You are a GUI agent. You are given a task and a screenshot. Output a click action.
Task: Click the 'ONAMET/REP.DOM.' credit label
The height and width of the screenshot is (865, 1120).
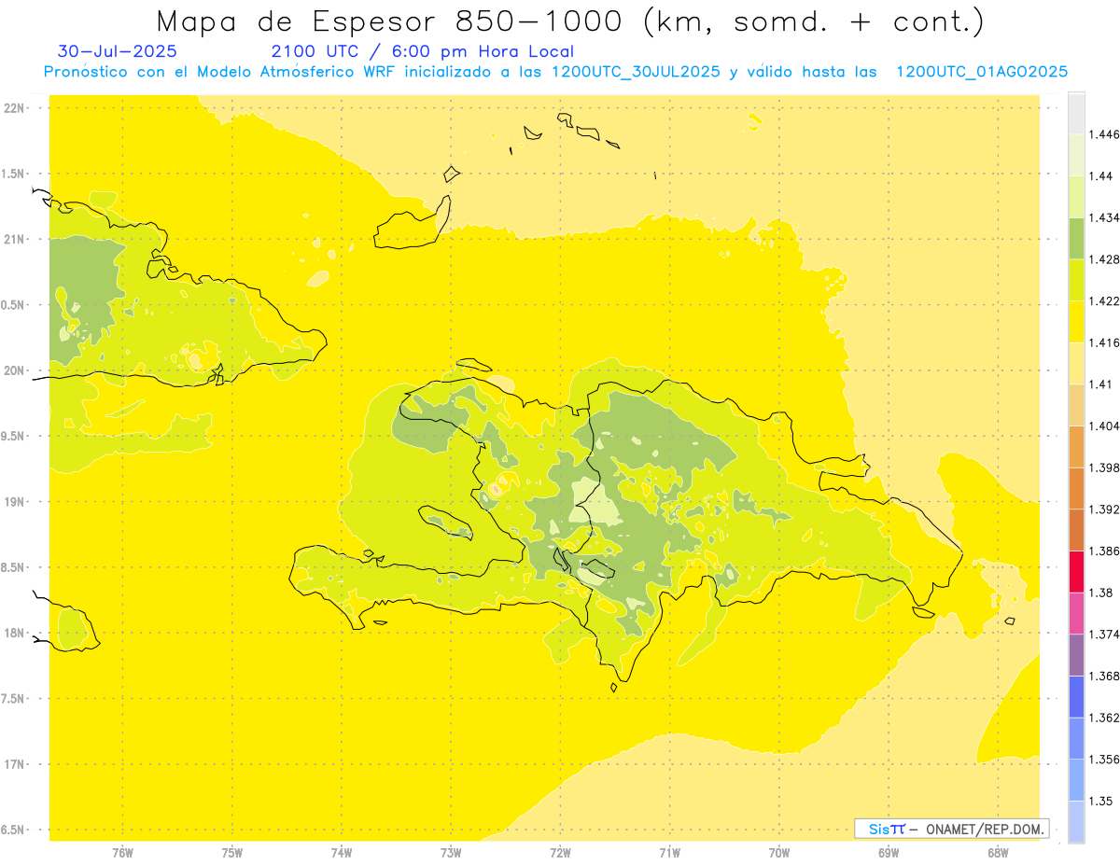coord(986,829)
